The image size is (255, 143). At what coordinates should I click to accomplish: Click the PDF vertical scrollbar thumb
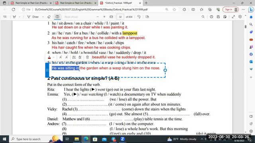[x=245, y=27]
